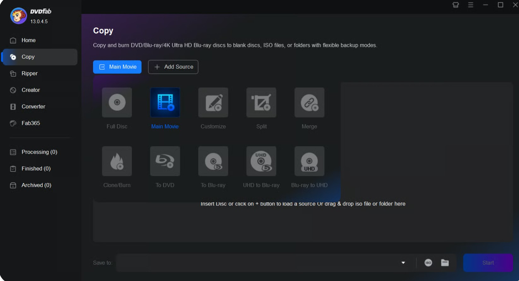
Task: Click the ISO output icon
Action: click(428, 263)
